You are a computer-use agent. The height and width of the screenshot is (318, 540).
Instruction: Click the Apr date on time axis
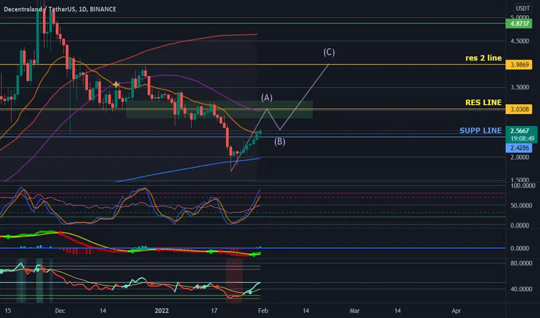coord(456,311)
